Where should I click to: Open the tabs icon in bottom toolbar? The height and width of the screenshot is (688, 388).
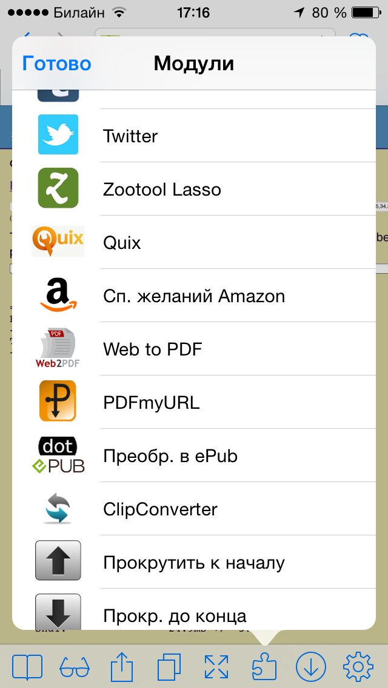click(x=169, y=667)
